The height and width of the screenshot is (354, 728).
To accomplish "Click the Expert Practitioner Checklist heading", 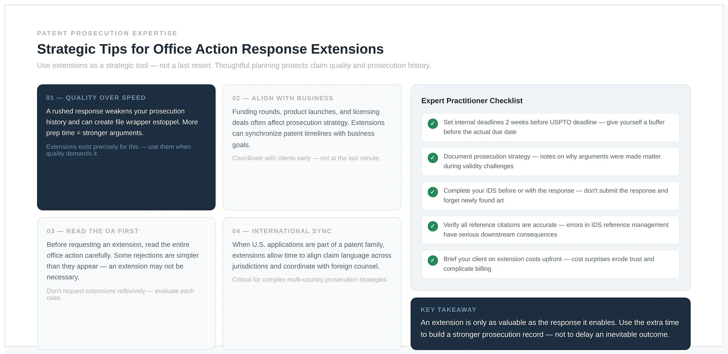I will [x=472, y=101].
